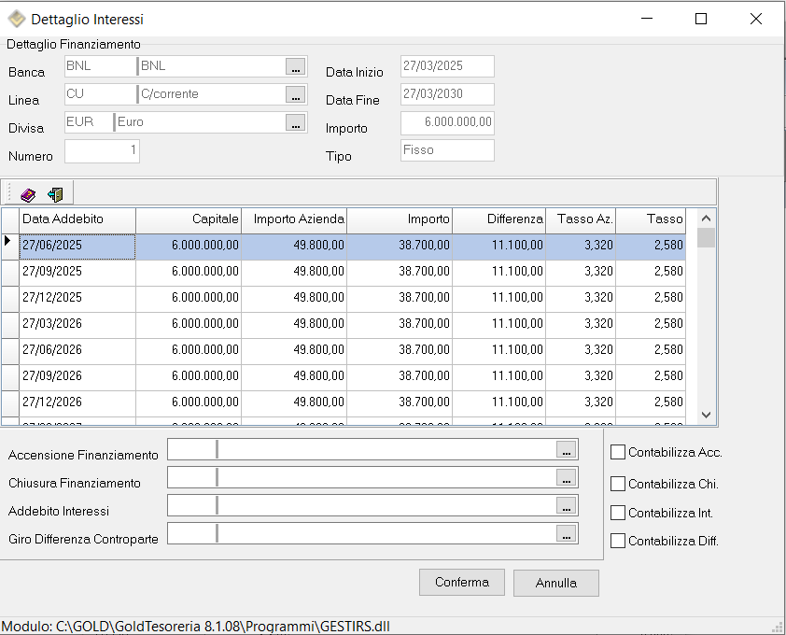Select the 27/03/2026 row date cell
The width and height of the screenshot is (786, 635).
pyautogui.click(x=77, y=323)
